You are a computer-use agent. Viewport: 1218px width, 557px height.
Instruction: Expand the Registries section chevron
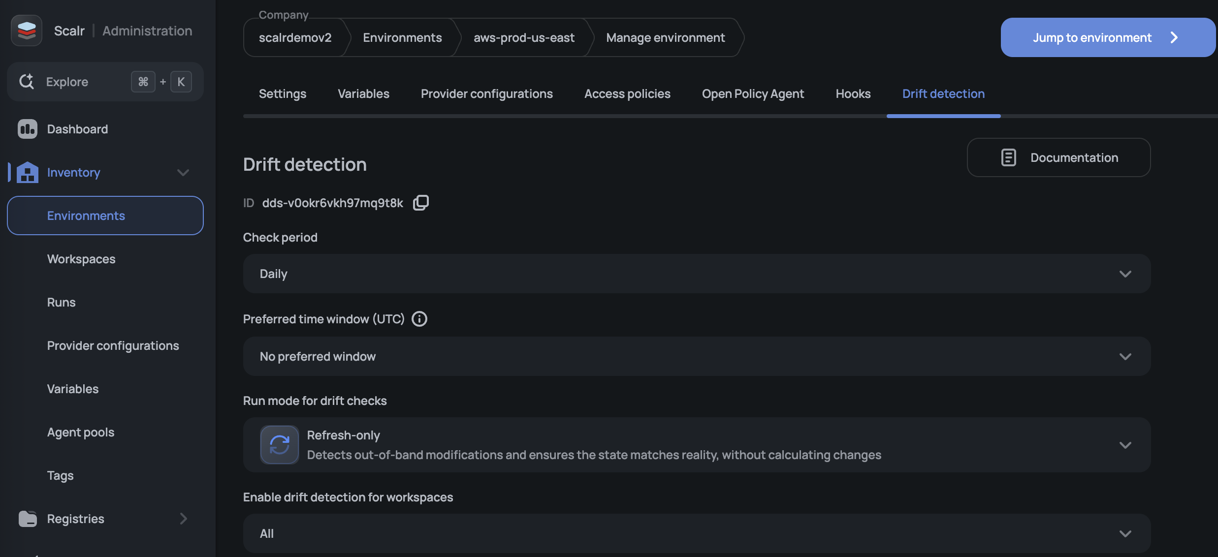(183, 519)
